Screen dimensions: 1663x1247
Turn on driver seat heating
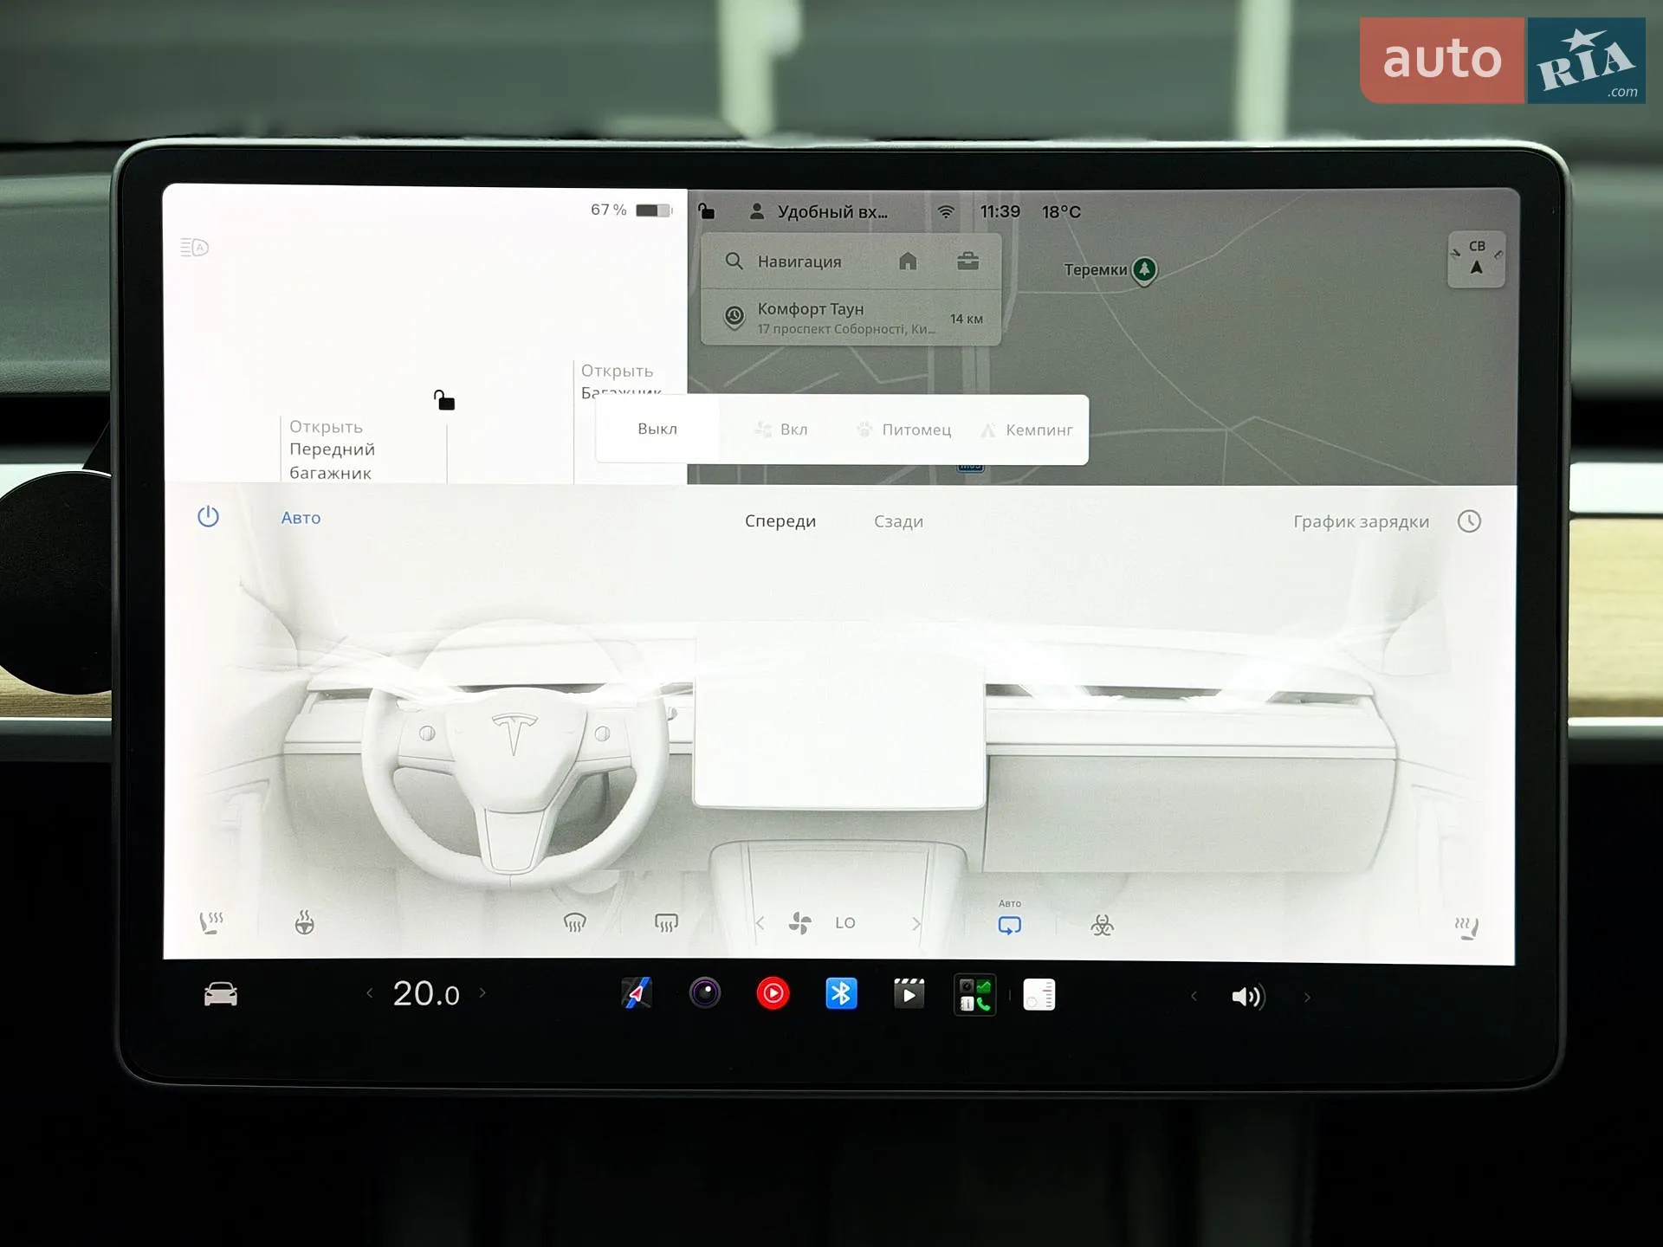click(211, 922)
